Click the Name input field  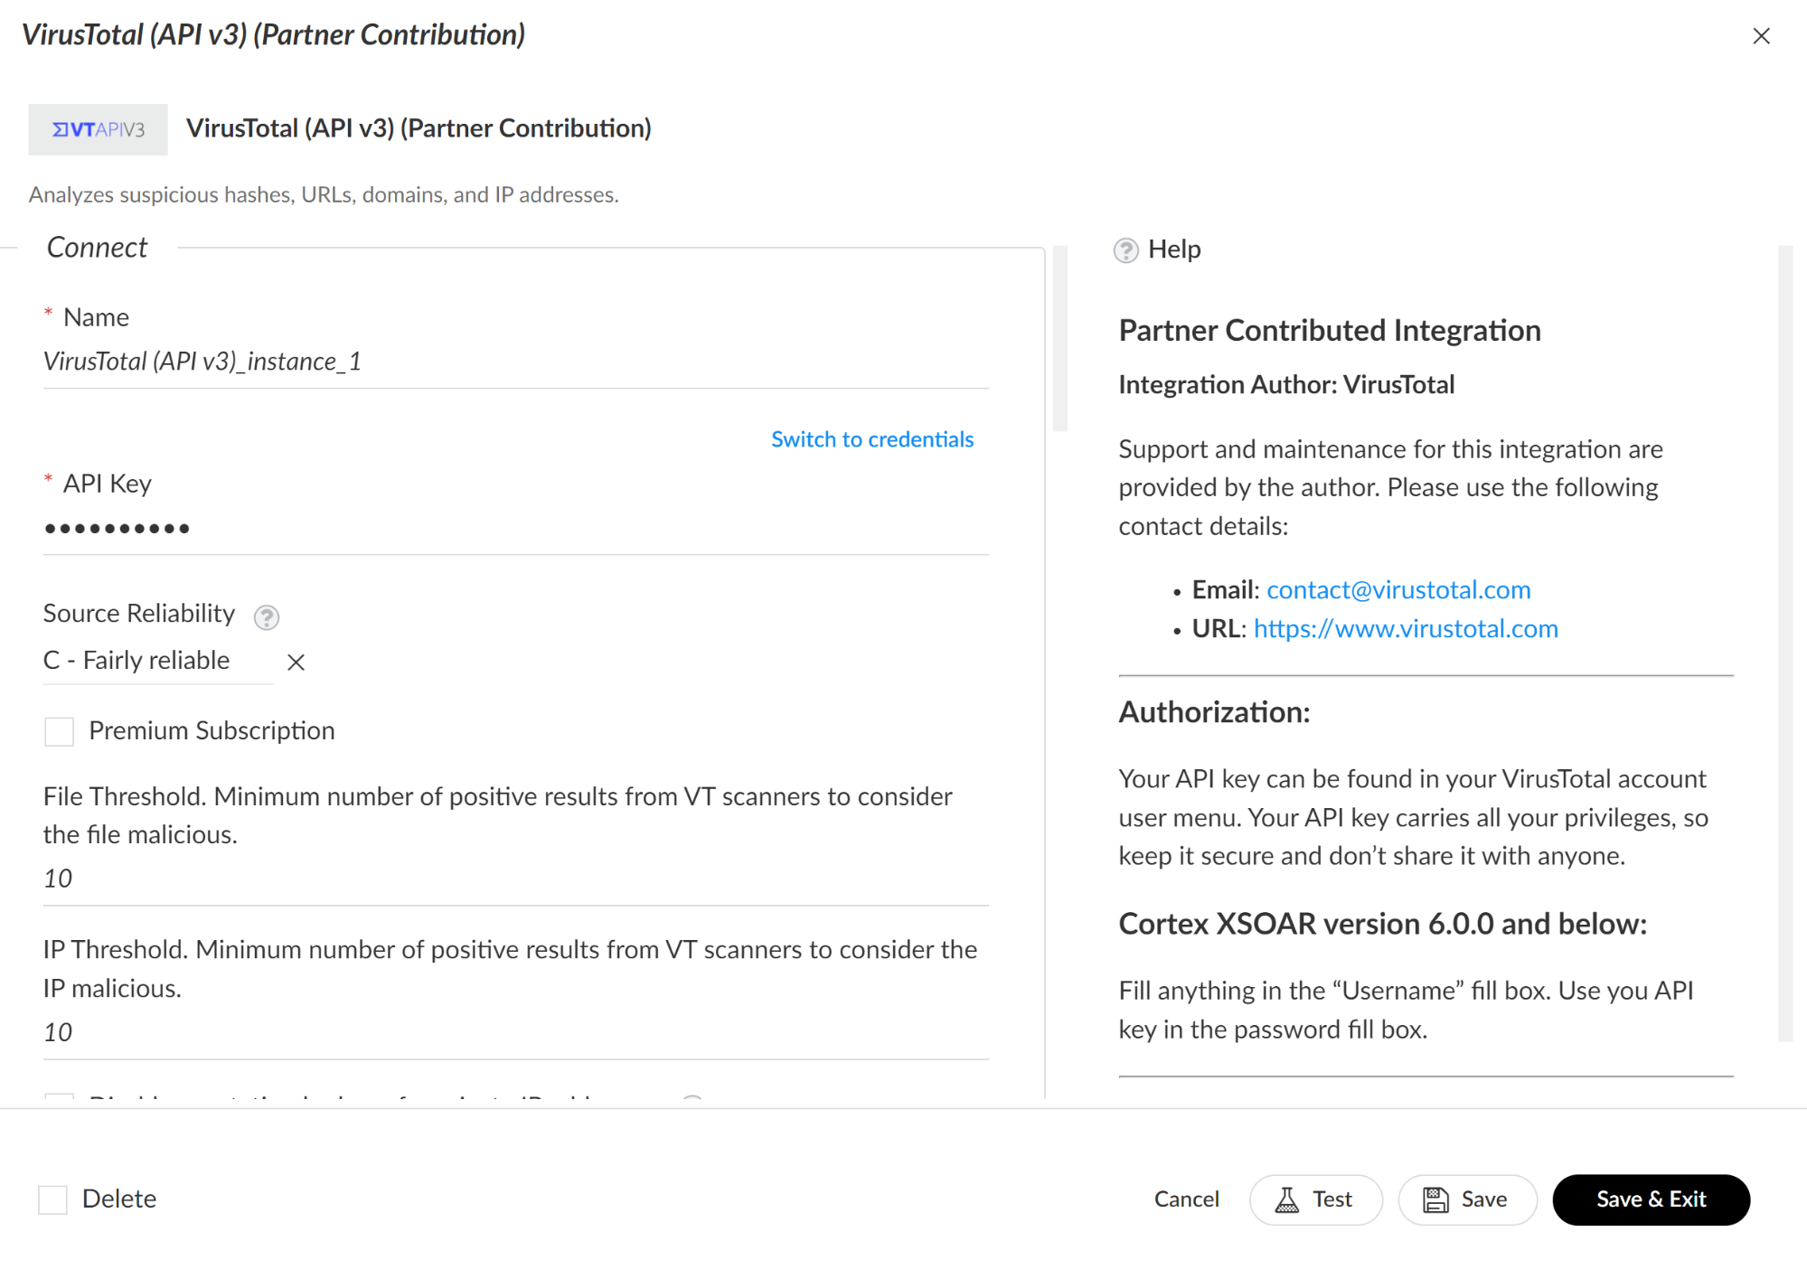tap(515, 362)
